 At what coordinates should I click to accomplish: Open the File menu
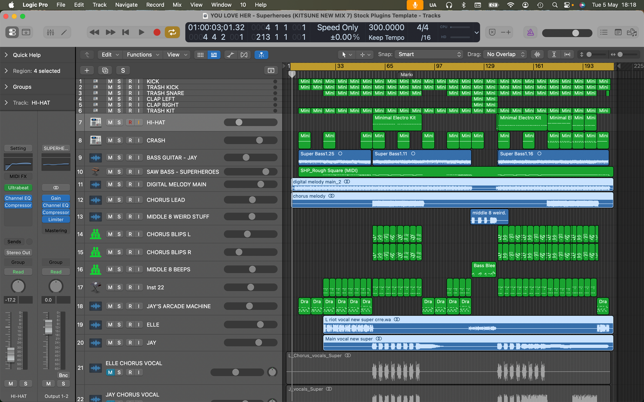pos(61,5)
